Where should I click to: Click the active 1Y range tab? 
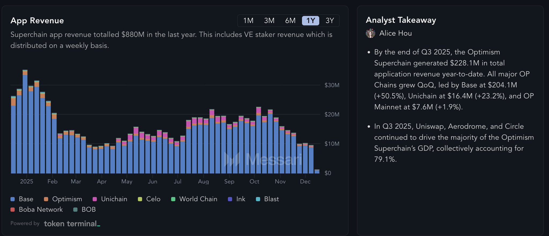tap(310, 21)
